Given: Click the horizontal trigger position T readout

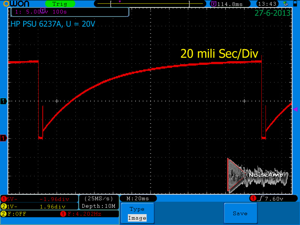Looking at the screenshot, I should [230, 4].
